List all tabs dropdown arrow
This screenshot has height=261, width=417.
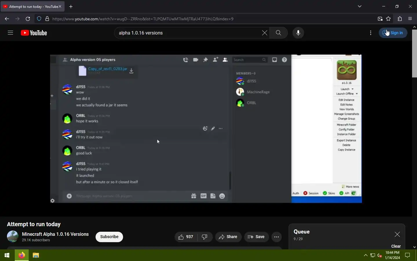(360, 6)
